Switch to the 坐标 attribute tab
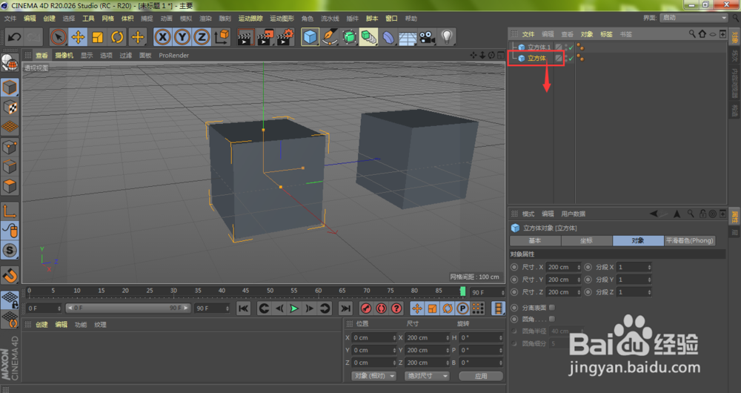Viewport: 741px width, 393px height. click(x=586, y=241)
